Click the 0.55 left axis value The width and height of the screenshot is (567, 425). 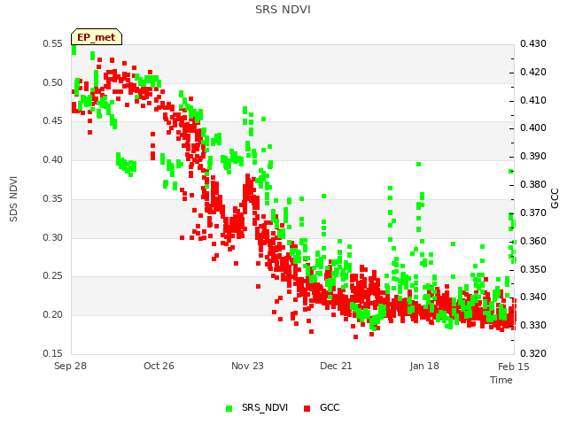pos(53,43)
